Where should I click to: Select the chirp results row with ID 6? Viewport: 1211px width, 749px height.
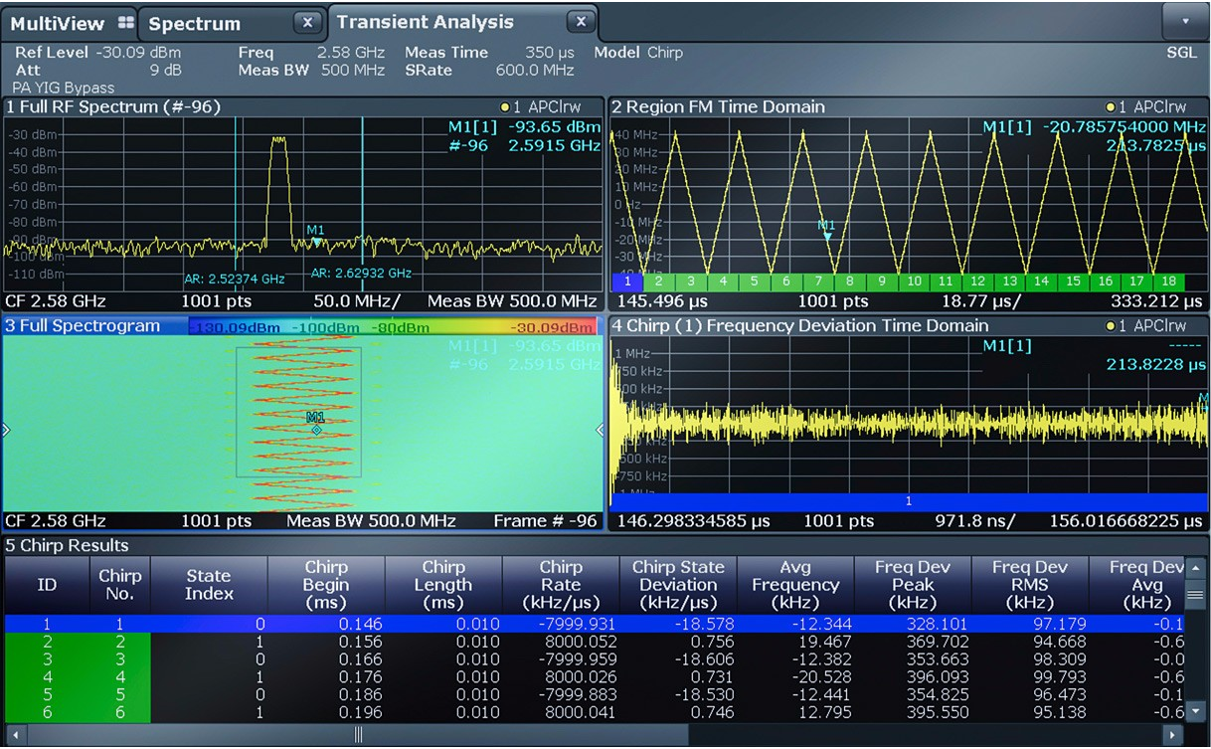point(595,712)
